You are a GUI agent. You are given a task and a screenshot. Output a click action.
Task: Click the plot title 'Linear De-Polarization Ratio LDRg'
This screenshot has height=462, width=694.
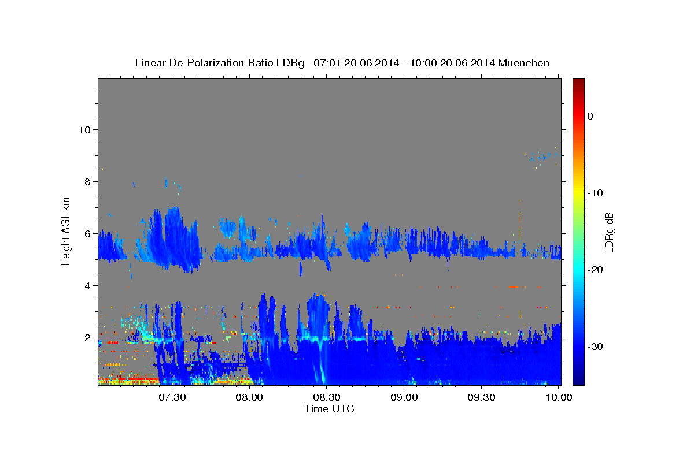point(219,63)
